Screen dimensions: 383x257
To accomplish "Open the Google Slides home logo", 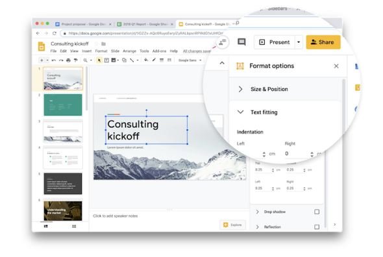I will point(42,47).
